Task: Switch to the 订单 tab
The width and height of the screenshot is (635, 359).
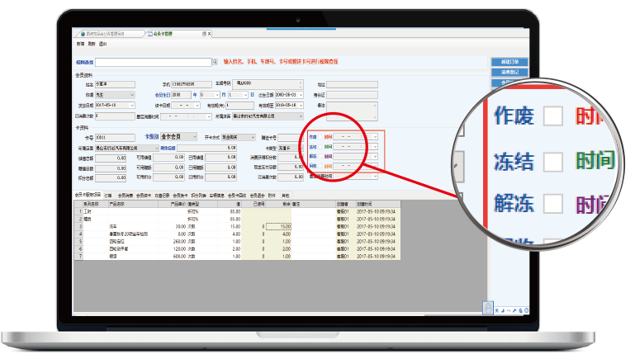Action: (107, 195)
